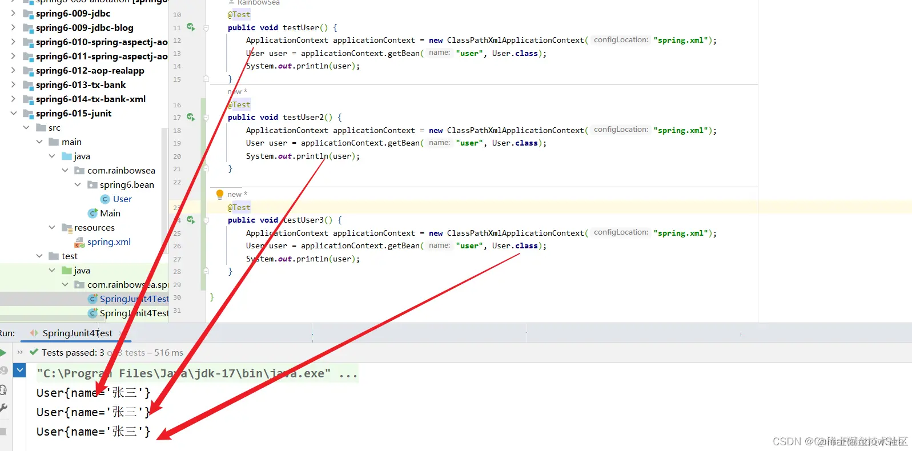Screen dimensions: 912x451
Task: Click the spring.xml file icon
Action: click(80, 242)
